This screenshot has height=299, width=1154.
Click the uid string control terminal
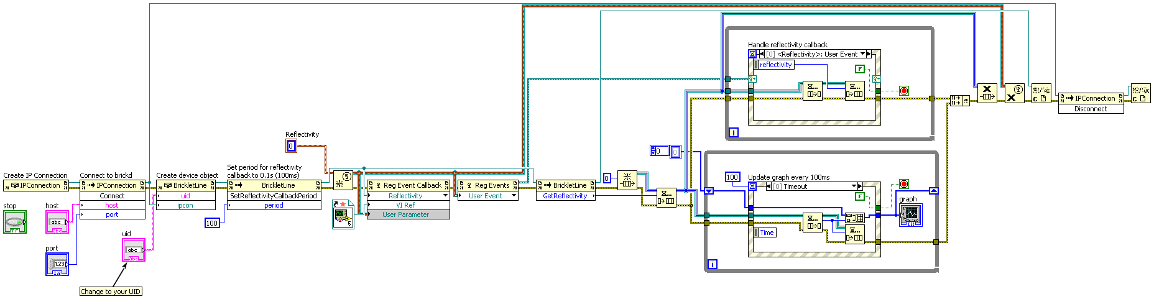click(133, 250)
